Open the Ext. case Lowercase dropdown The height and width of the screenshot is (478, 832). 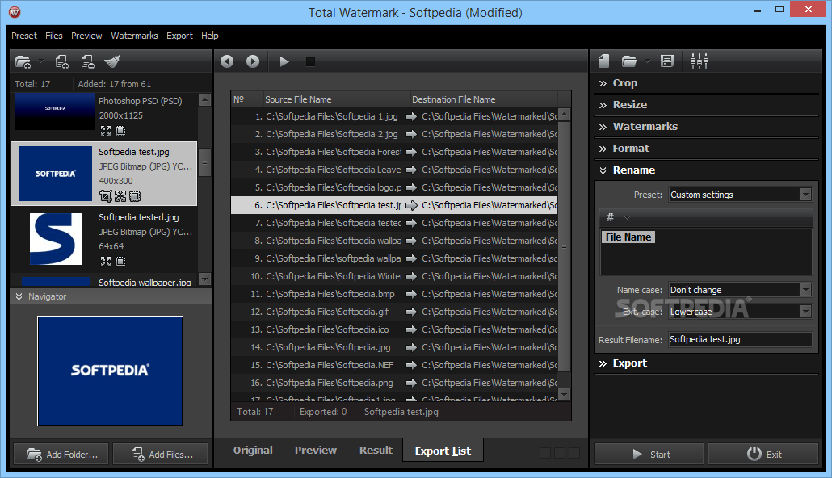click(740, 312)
